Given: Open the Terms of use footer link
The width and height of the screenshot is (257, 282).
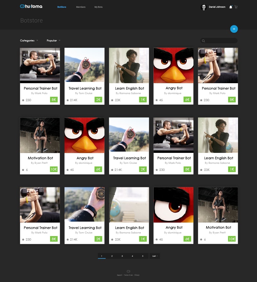Looking at the screenshot, I should (128, 275).
